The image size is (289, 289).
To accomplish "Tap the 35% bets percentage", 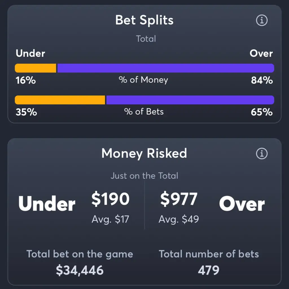I will point(26,112).
